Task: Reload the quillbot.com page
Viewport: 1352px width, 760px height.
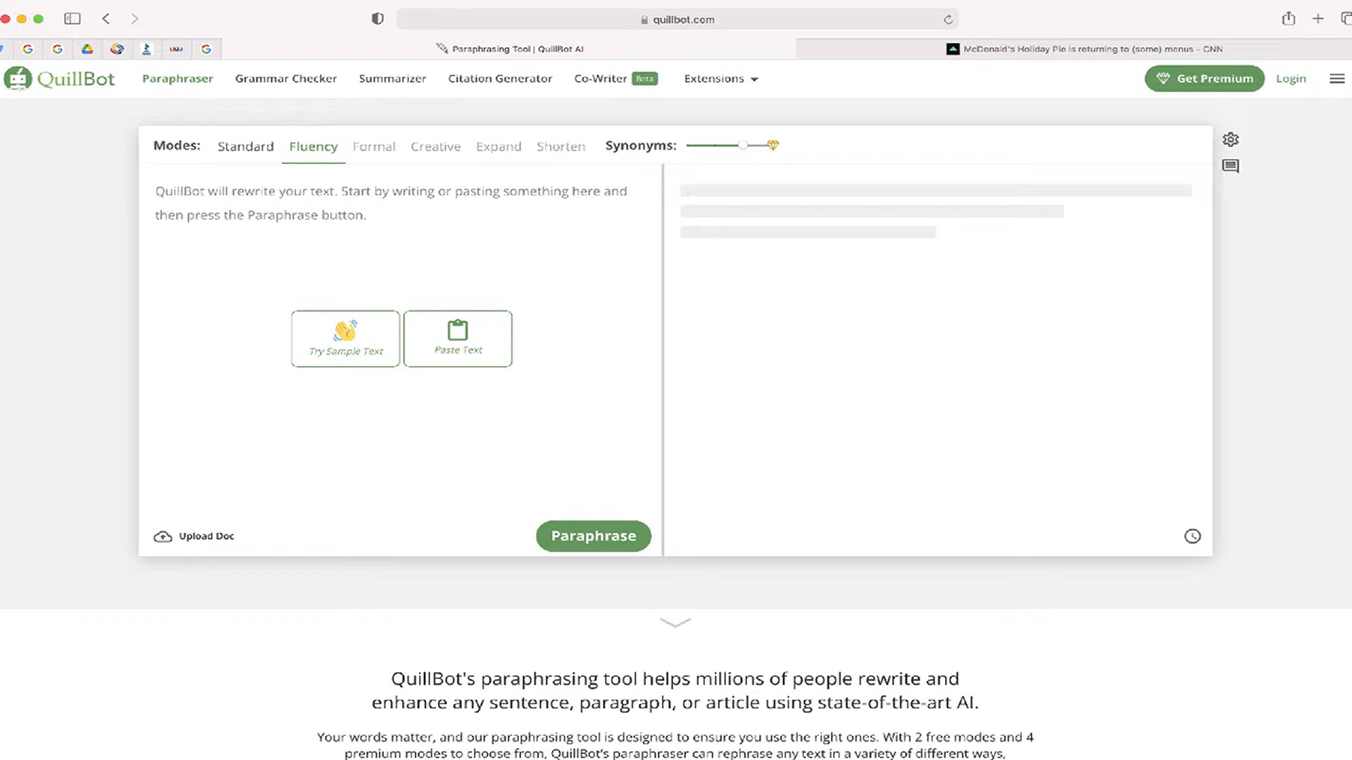Action: (948, 20)
